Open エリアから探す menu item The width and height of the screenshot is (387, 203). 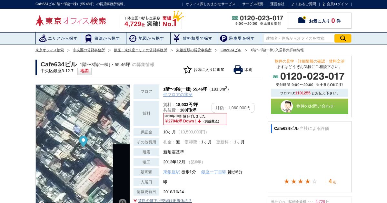click(59, 38)
